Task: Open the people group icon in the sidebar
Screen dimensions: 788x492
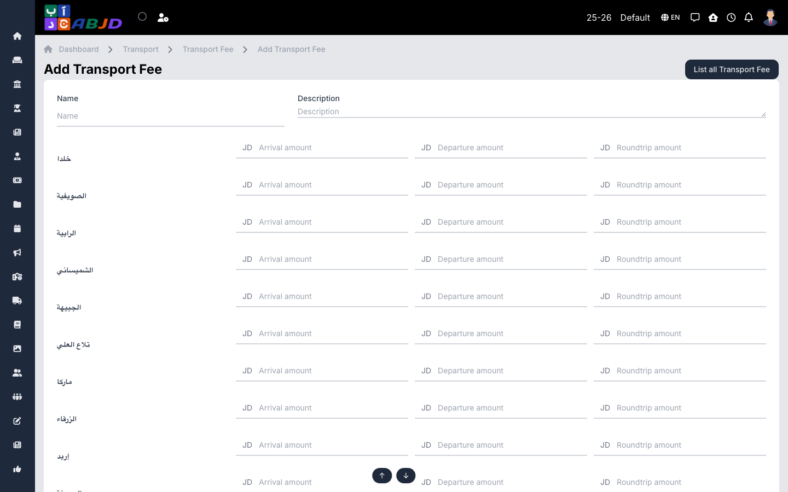Action: tap(18, 397)
